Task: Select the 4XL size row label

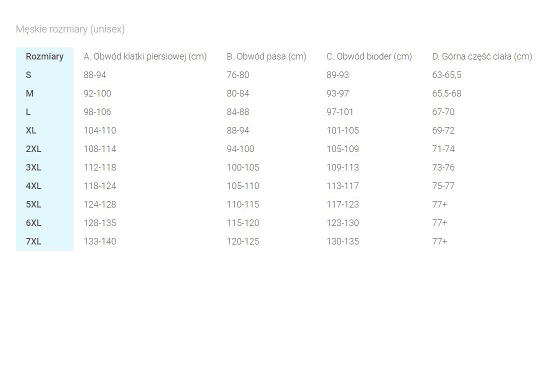Action: pos(33,186)
